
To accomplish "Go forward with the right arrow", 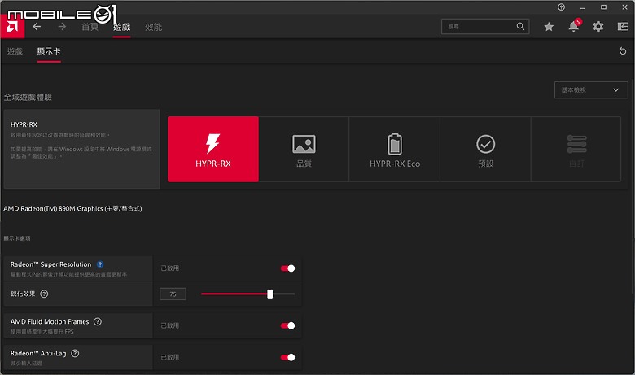I will (x=62, y=27).
